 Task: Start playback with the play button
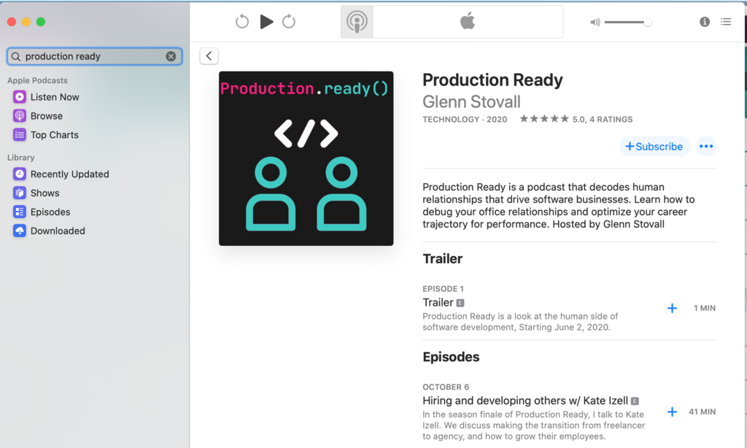[266, 21]
